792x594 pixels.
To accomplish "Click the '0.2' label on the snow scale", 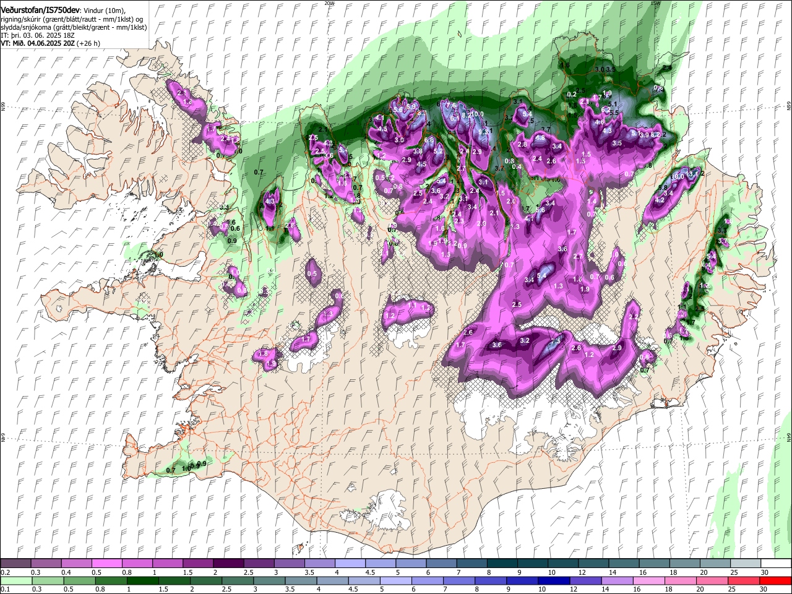I will click(x=5, y=572).
